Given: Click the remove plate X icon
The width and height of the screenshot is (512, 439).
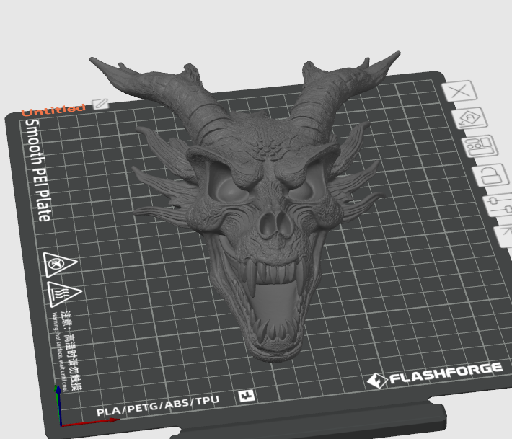Looking at the screenshot, I should (459, 91).
